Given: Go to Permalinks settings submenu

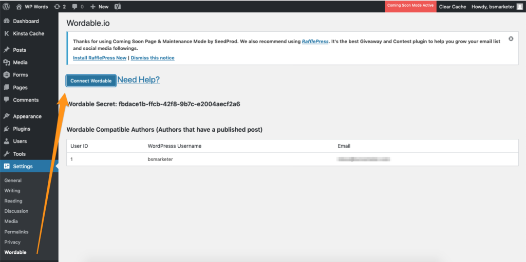Looking at the screenshot, I should [x=16, y=232].
